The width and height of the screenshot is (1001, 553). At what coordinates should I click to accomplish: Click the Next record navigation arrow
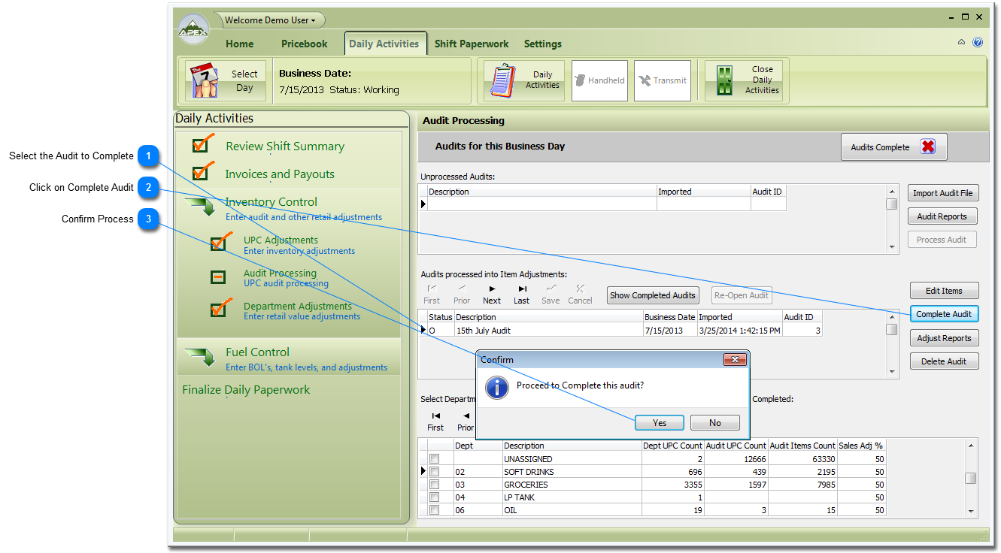point(492,289)
